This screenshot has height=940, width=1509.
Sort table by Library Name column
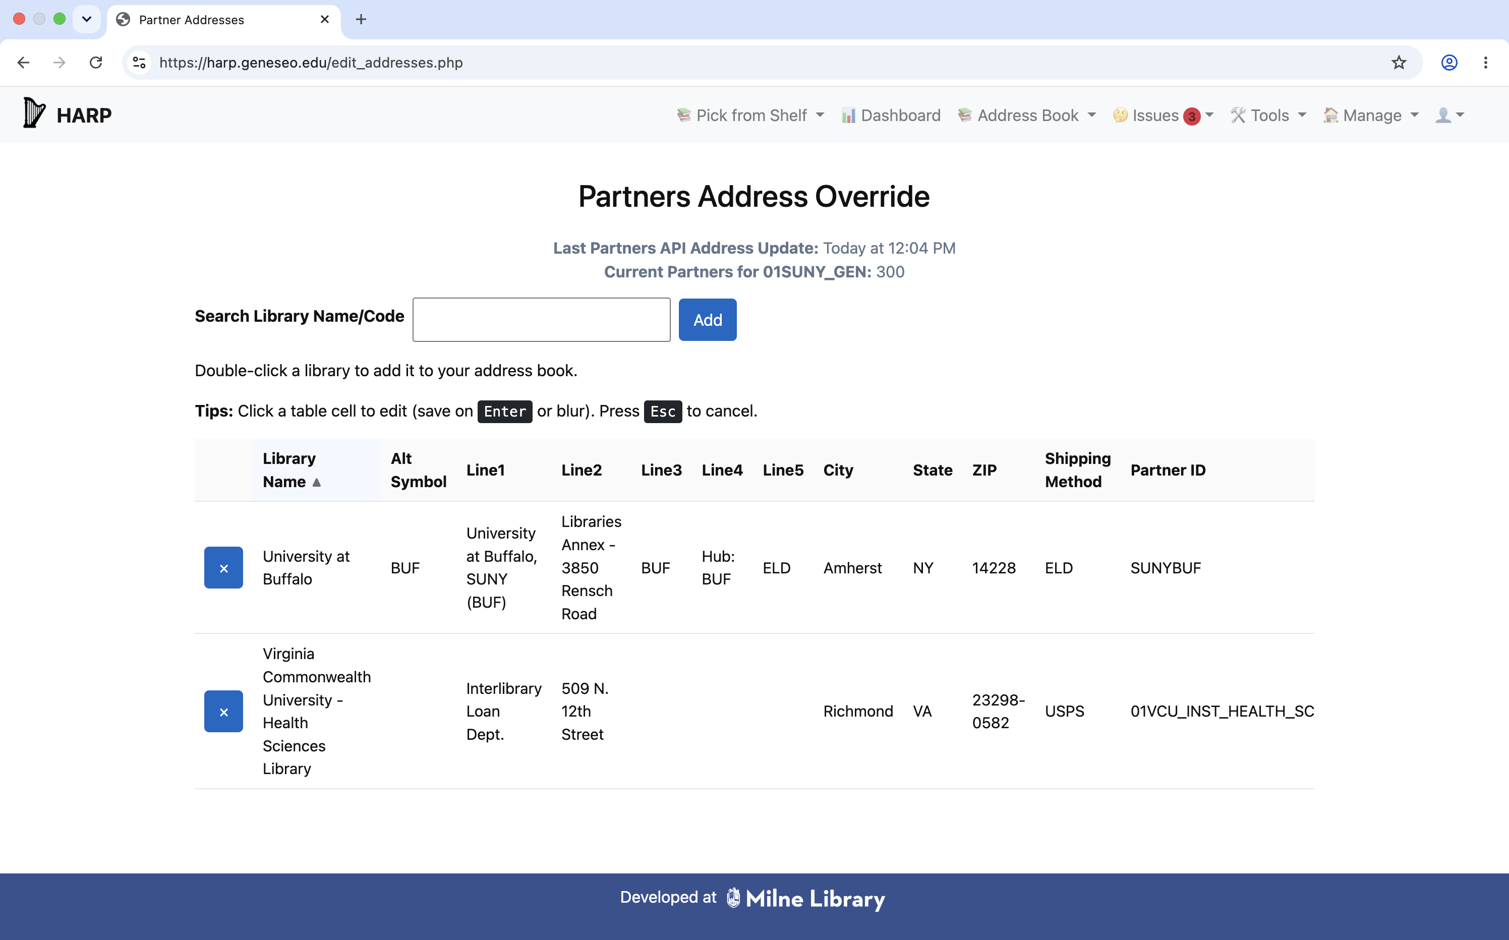317,470
